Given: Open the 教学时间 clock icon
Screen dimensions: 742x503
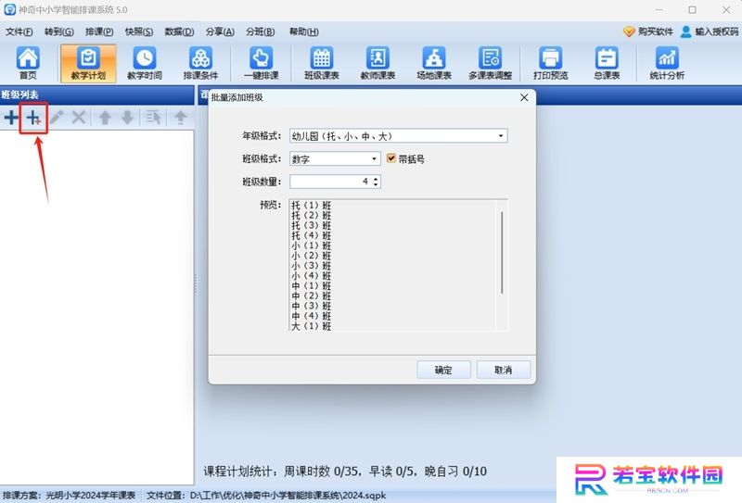Looking at the screenshot, I should click(145, 63).
